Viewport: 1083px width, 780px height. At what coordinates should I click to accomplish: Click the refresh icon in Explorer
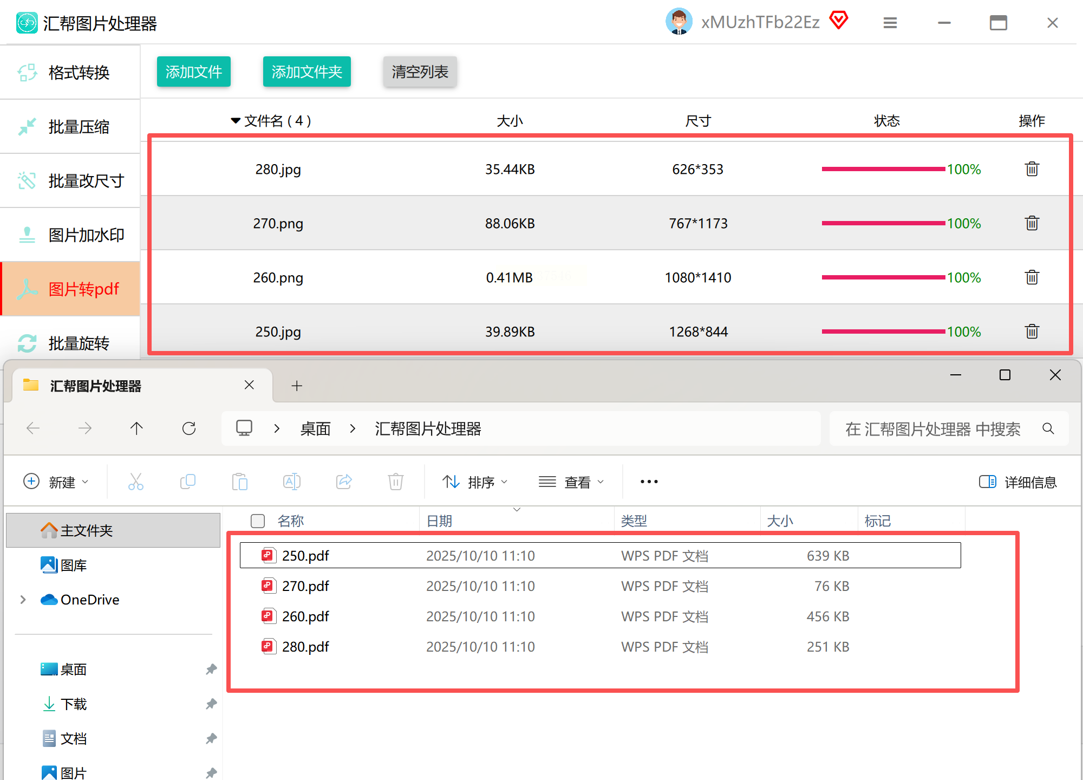(x=189, y=428)
